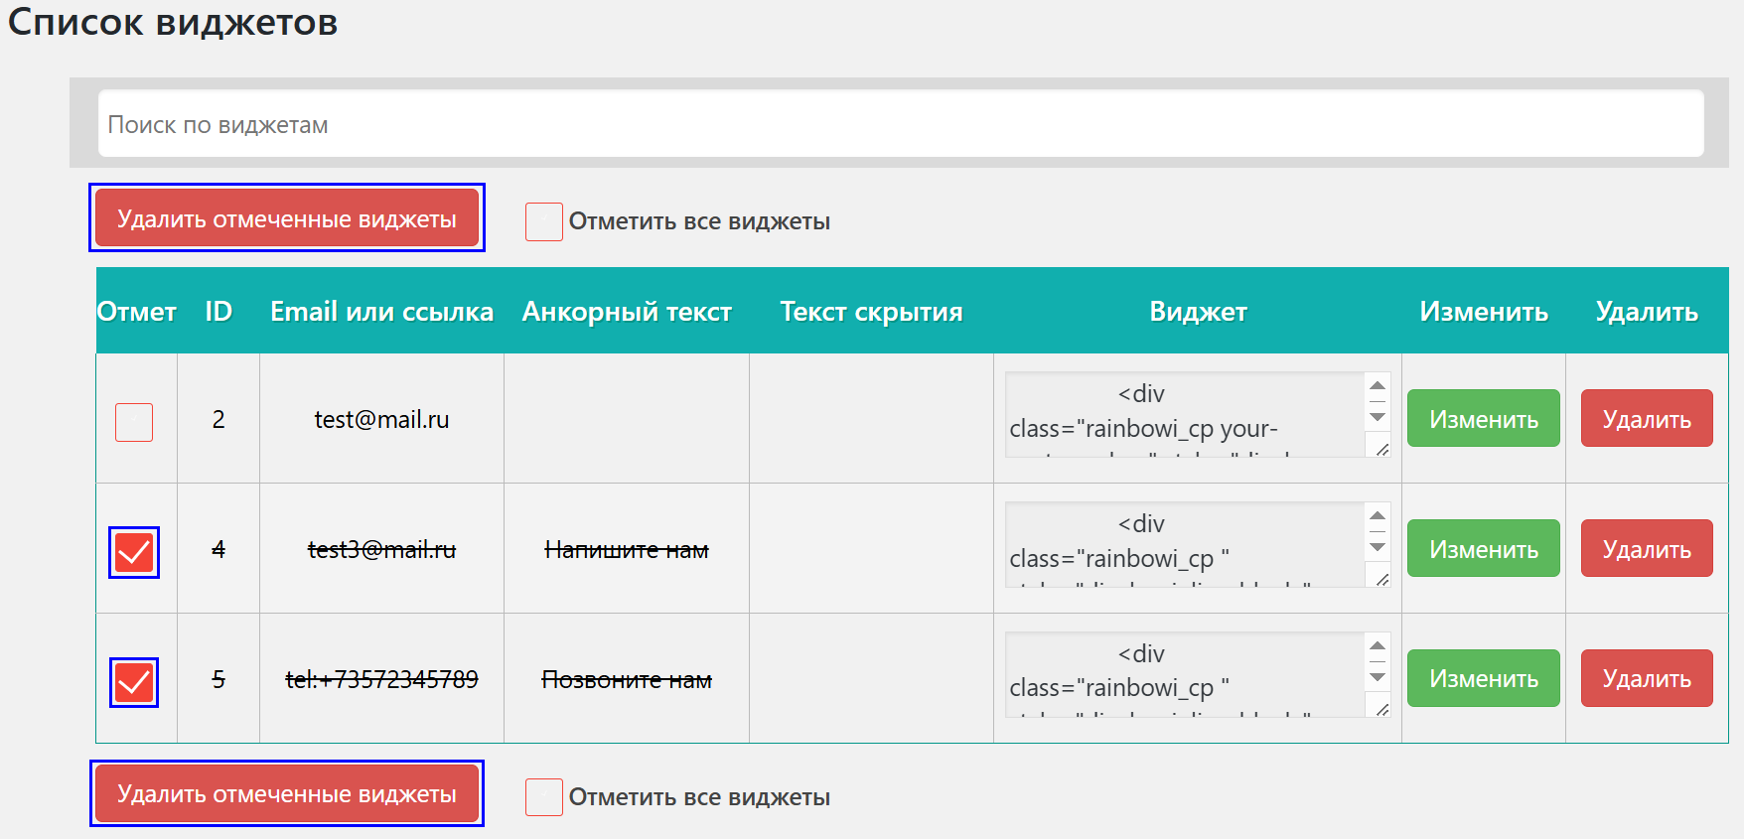Click scroll-down arrow in ID 4 code textarea
The image size is (1744, 839).
(x=1378, y=547)
